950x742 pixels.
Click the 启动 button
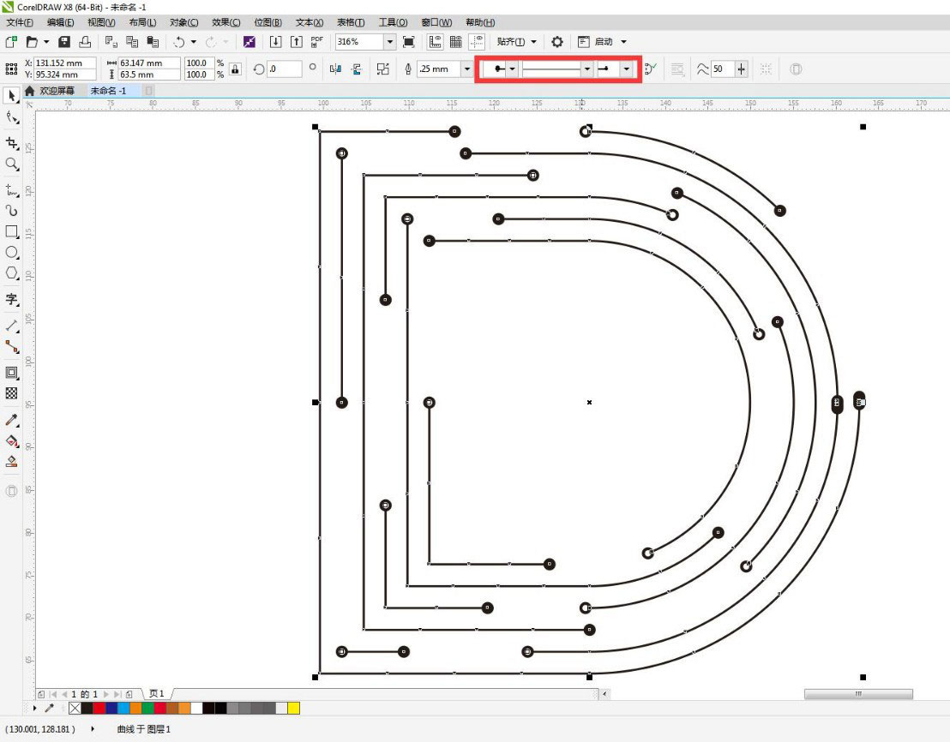coord(597,41)
